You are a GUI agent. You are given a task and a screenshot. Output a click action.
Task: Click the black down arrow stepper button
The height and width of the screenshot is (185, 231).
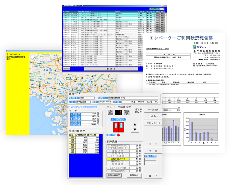(135, 130)
